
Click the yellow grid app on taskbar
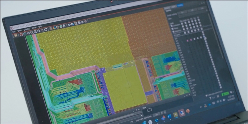tap(175, 114)
